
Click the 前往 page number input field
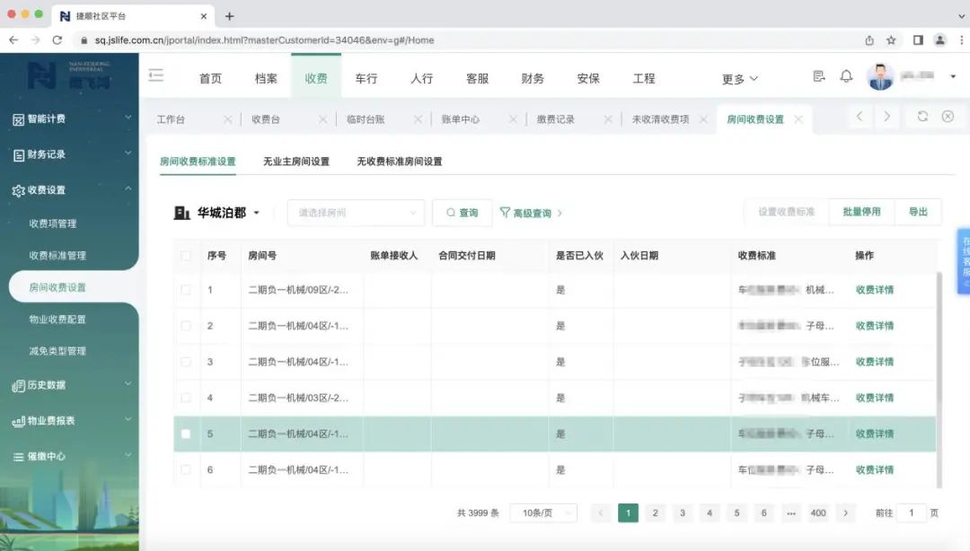[911, 512]
